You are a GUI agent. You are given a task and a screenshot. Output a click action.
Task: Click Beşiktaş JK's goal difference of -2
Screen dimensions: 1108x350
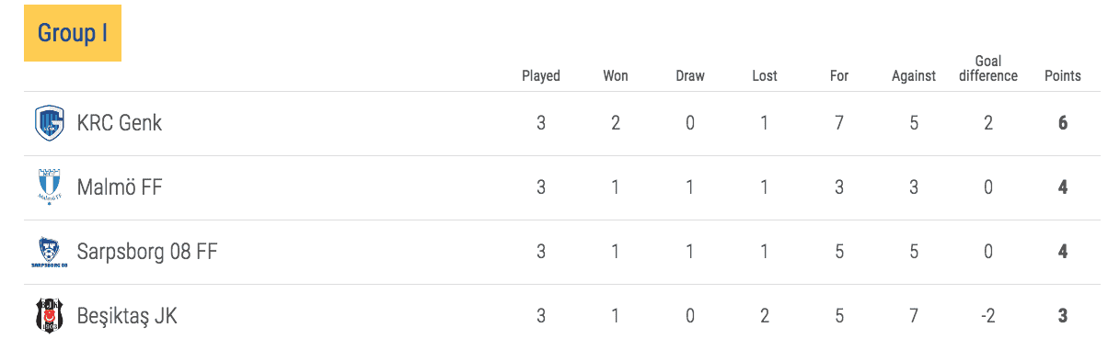pyautogui.click(x=988, y=316)
